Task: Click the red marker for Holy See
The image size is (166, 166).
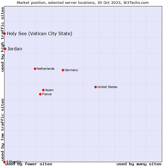Action: (5, 33)
